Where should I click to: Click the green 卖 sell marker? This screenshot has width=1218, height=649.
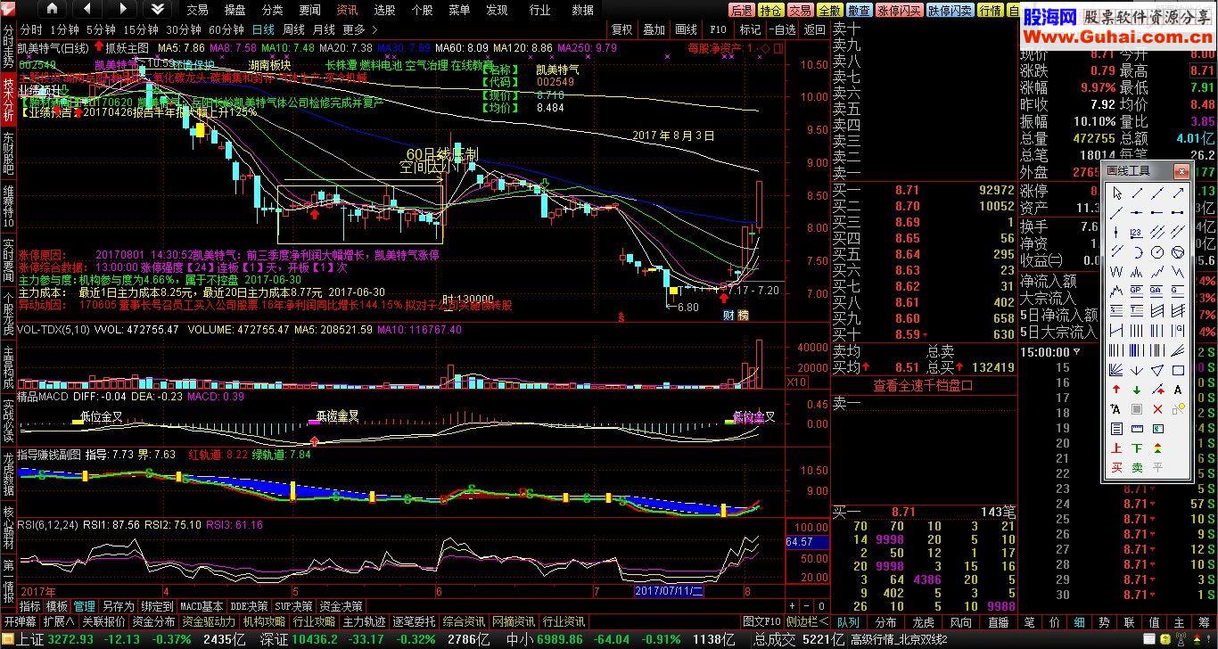pyautogui.click(x=1137, y=466)
